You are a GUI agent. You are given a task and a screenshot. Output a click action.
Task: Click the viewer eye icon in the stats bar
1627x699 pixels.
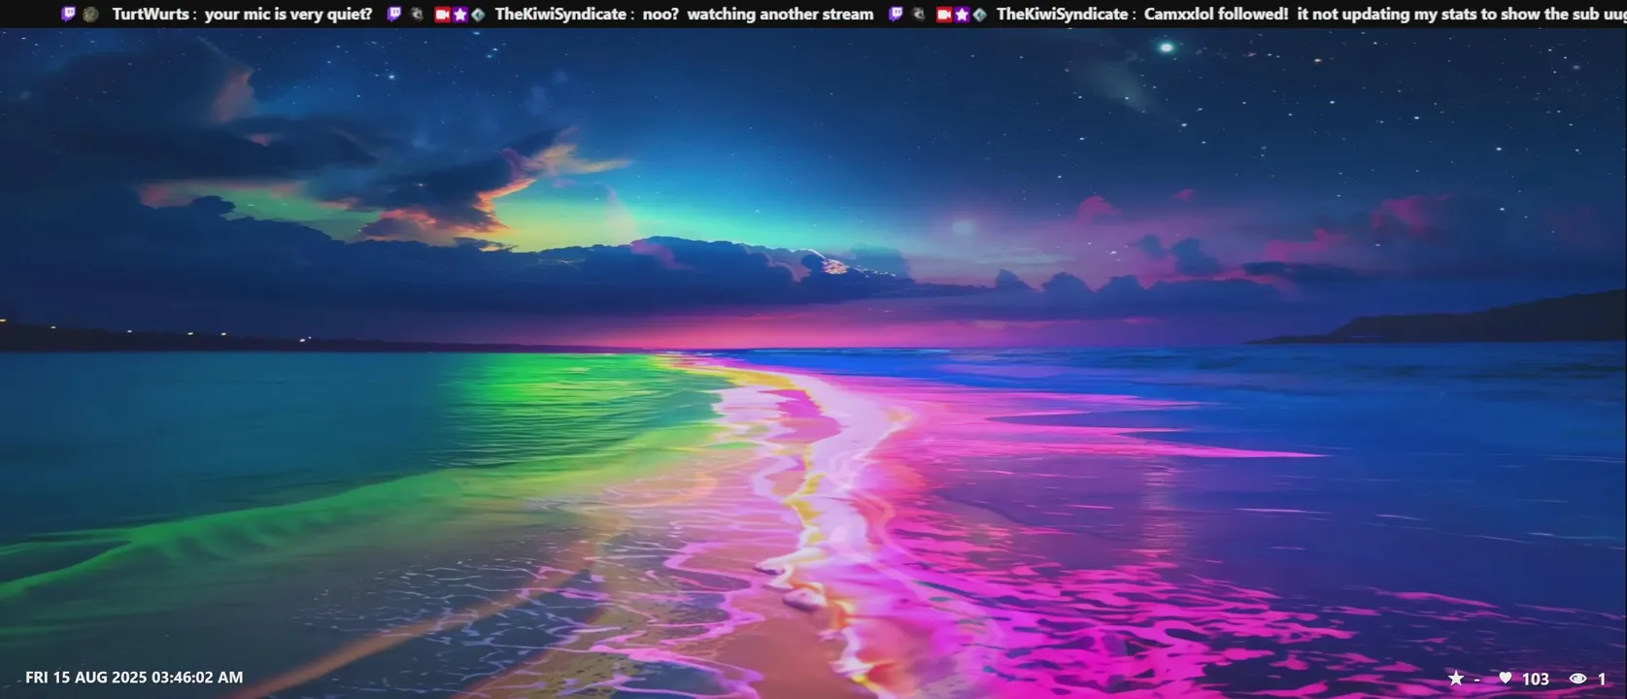point(1578,679)
